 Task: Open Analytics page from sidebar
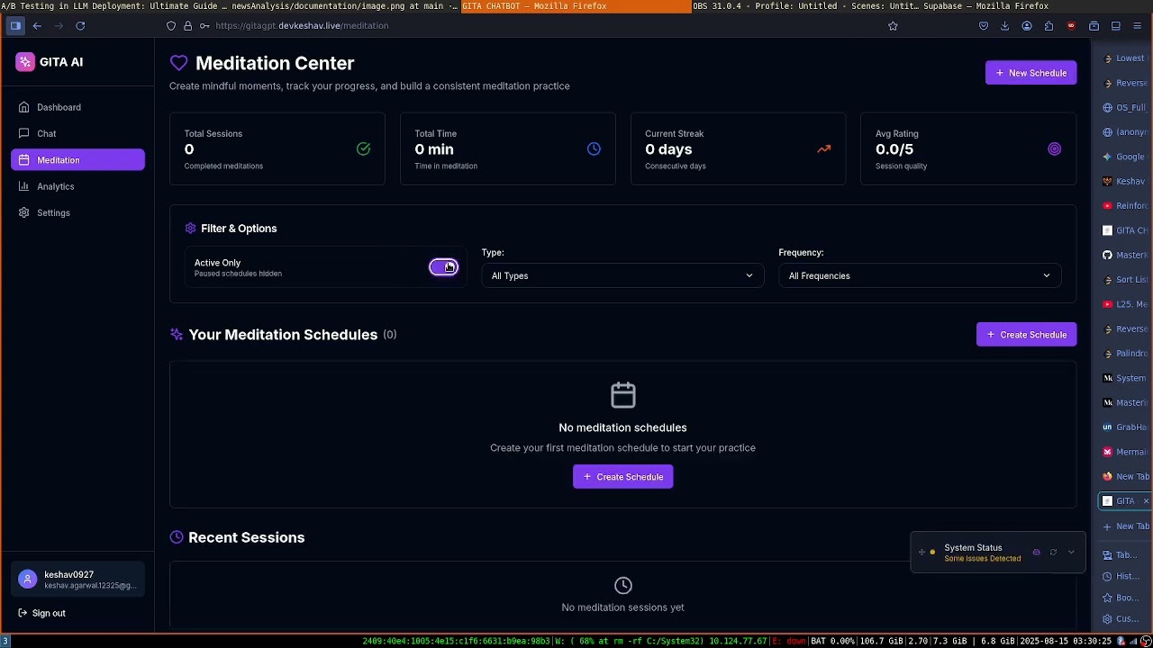[77, 186]
